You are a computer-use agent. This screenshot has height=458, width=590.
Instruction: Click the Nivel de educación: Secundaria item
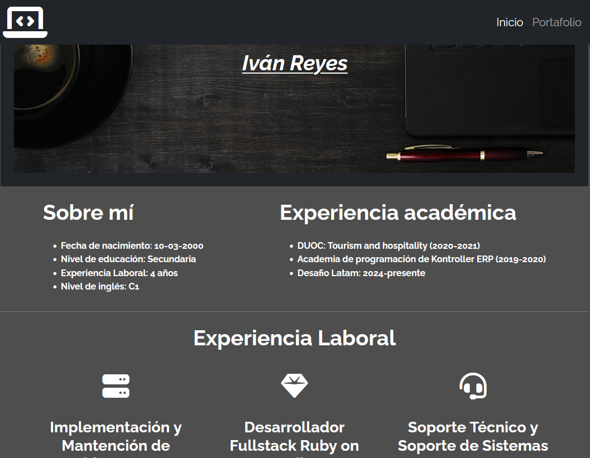coord(128,259)
